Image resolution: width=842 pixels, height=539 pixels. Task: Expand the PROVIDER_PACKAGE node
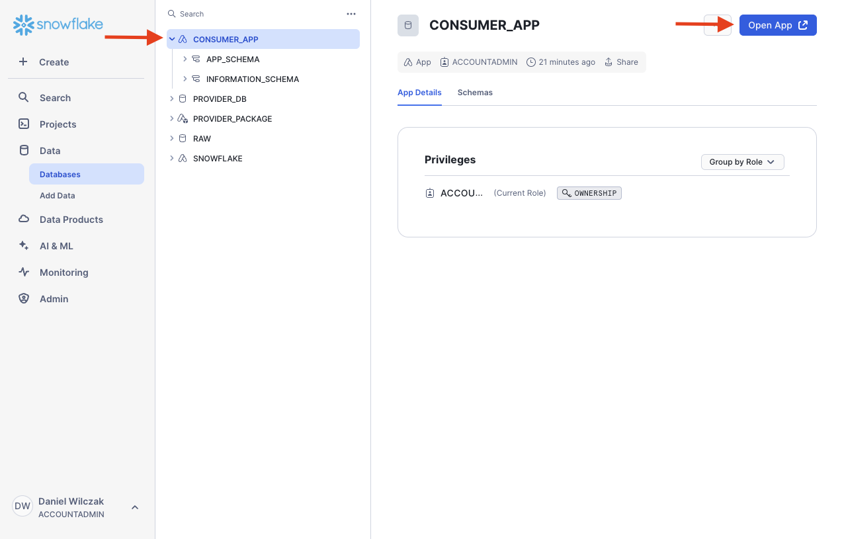pyautogui.click(x=172, y=118)
